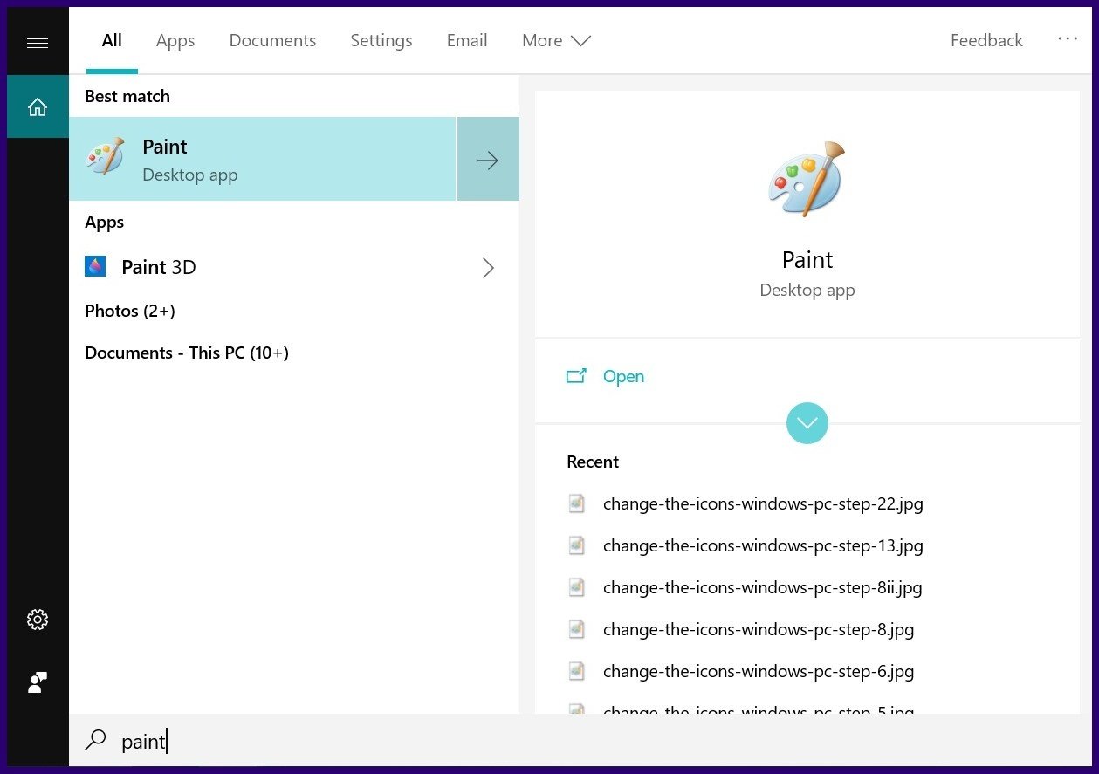
Task: Click the Paint title in preview pane
Action: pyautogui.click(x=807, y=260)
